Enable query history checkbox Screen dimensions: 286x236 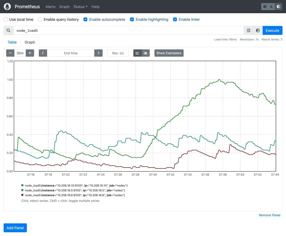[x=40, y=19]
